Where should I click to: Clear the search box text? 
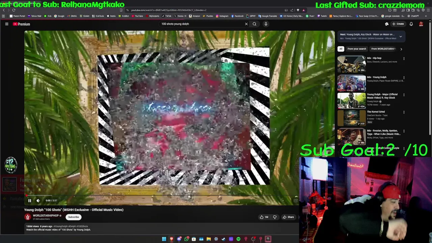click(246, 24)
